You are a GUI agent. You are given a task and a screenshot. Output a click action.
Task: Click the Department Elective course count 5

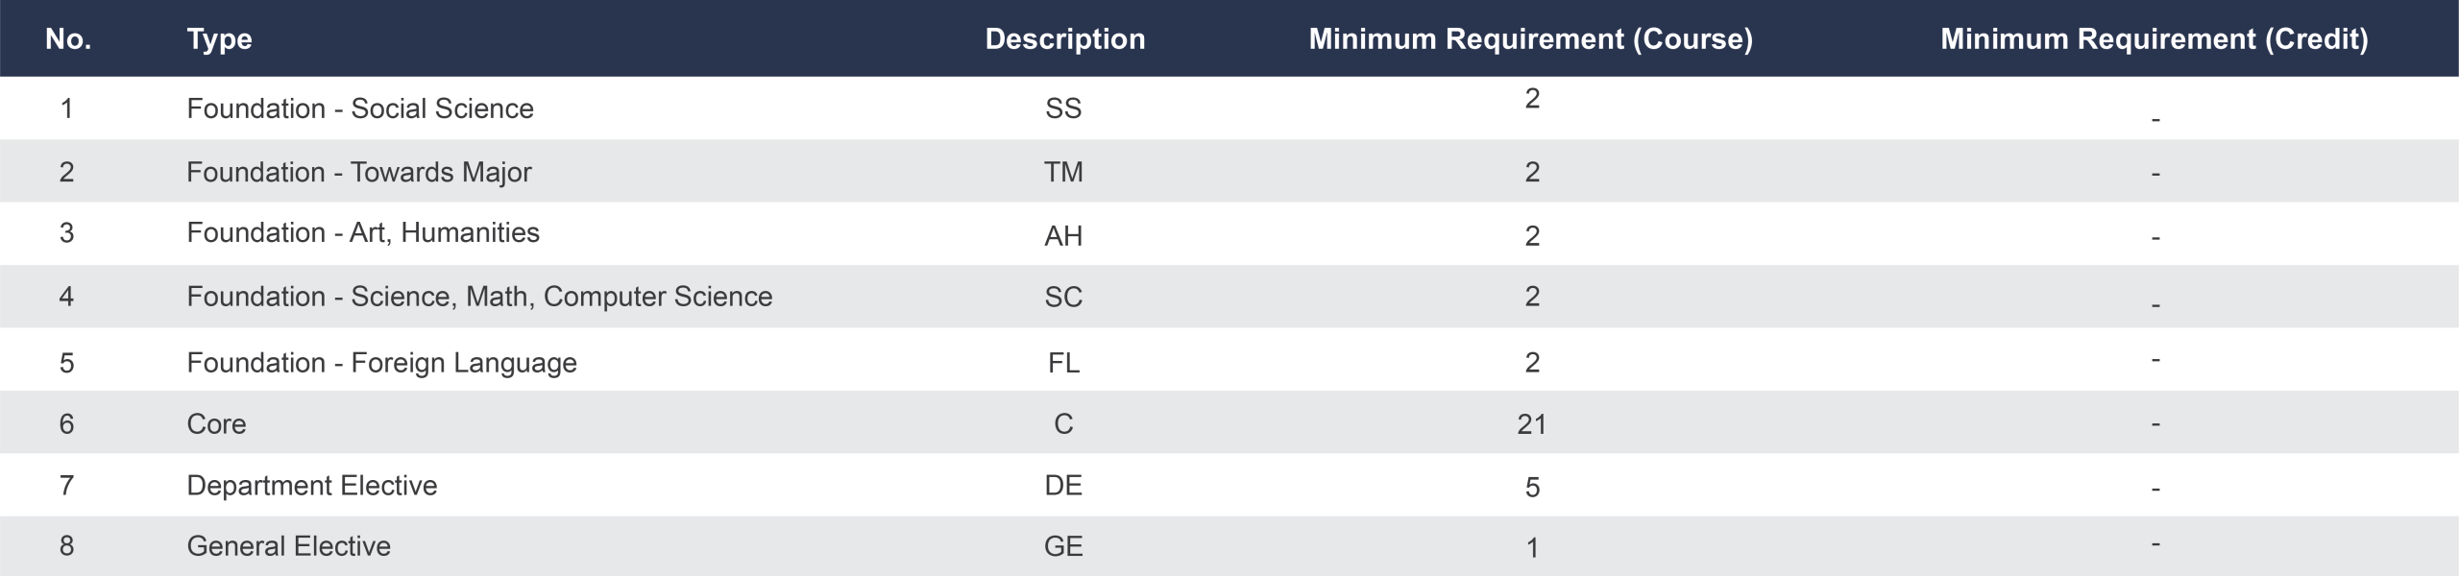coord(1532,488)
